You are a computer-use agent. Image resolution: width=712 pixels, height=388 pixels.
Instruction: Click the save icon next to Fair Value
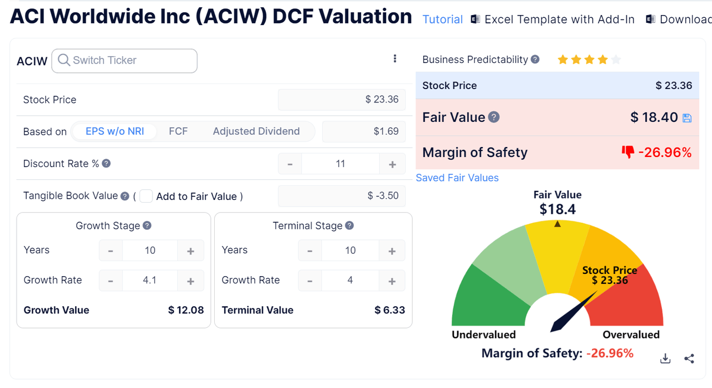click(x=687, y=118)
